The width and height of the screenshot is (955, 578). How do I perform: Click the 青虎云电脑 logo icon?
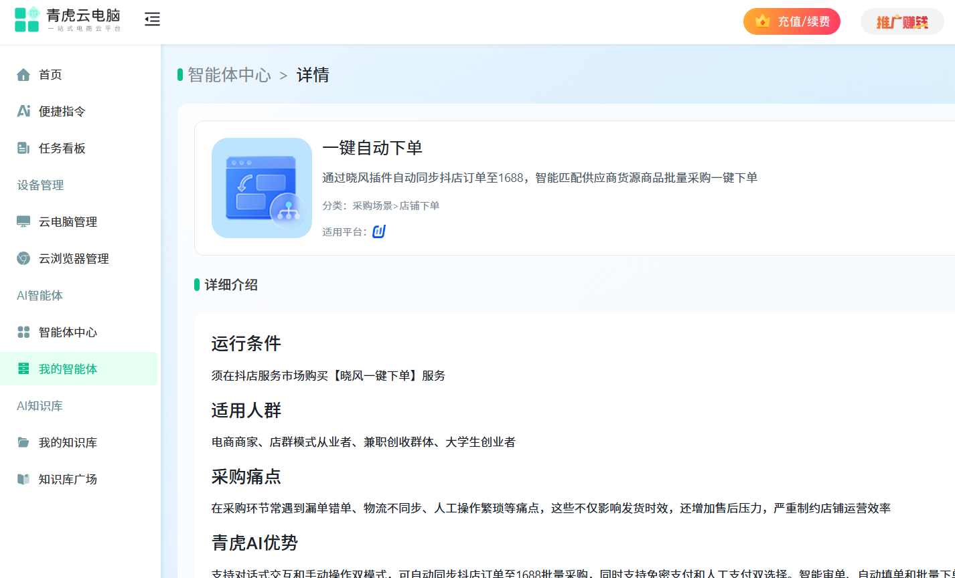coord(27,19)
